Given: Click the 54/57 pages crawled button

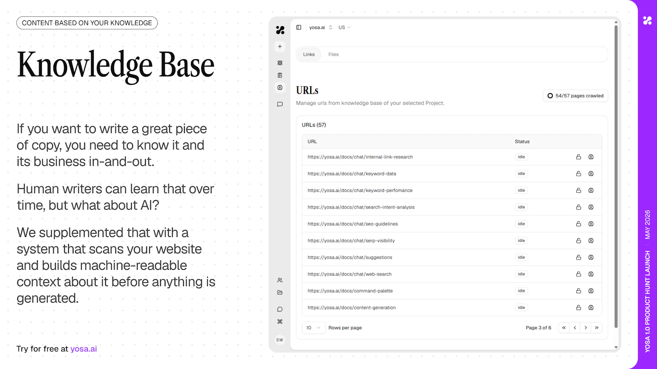Looking at the screenshot, I should pyautogui.click(x=575, y=96).
